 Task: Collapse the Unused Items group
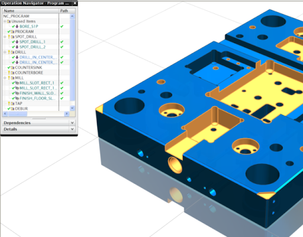[5, 21]
